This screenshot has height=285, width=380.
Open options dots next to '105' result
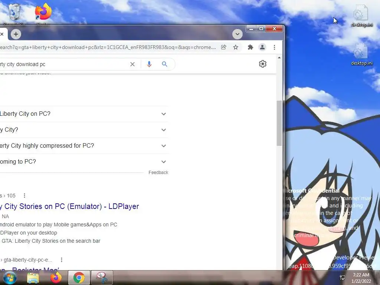(x=24, y=196)
